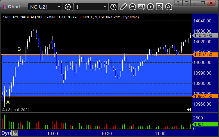This screenshot has width=219, height=137.
Task: Click the 14040.00 price axis label
Action: [x=202, y=21]
